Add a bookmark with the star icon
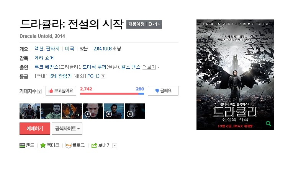This screenshot has width=293, height=174. coord(43,145)
